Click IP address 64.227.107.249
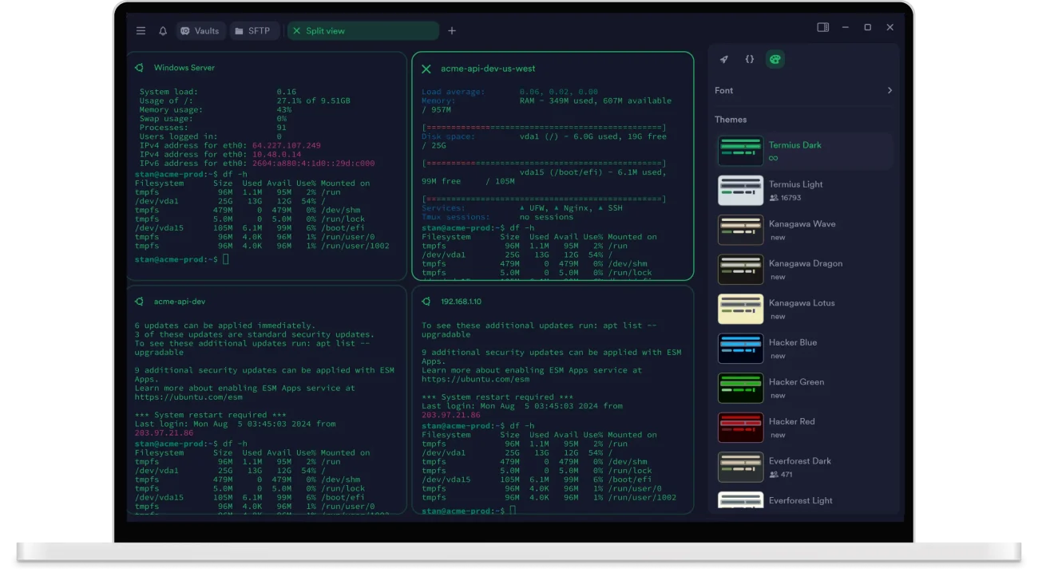Screen dimensions: 1038x588 click(x=287, y=145)
